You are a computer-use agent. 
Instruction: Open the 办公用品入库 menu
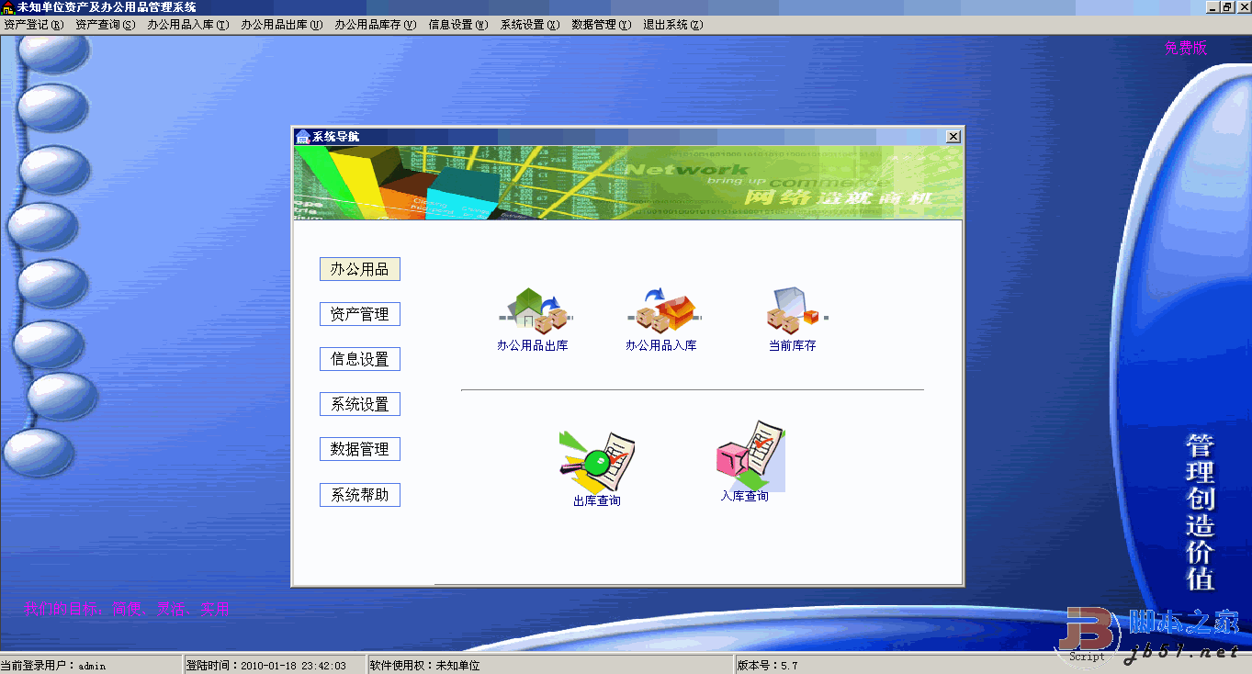[188, 25]
